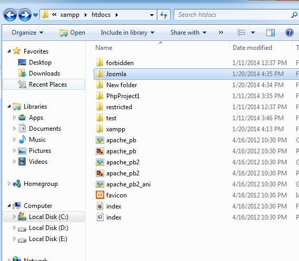Sort by the Date modified column header

click(x=252, y=48)
